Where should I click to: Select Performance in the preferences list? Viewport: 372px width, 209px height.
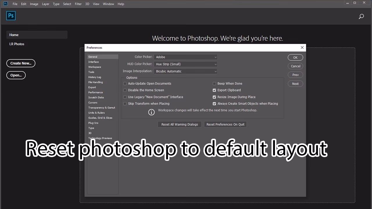click(x=95, y=92)
